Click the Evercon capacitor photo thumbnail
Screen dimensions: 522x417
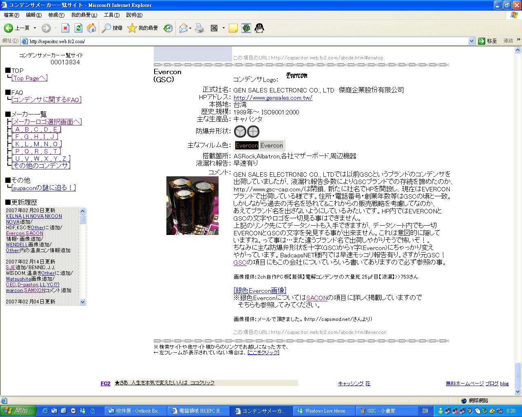pos(192,205)
